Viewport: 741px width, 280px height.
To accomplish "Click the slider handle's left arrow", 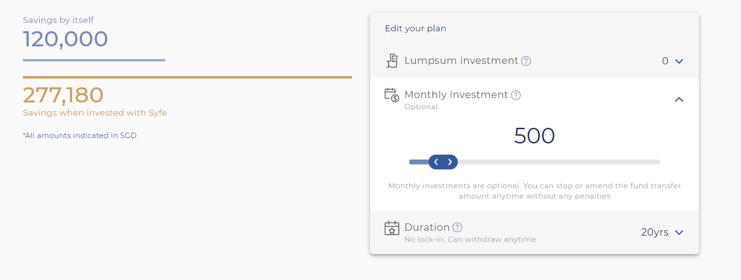I will pyautogui.click(x=436, y=162).
